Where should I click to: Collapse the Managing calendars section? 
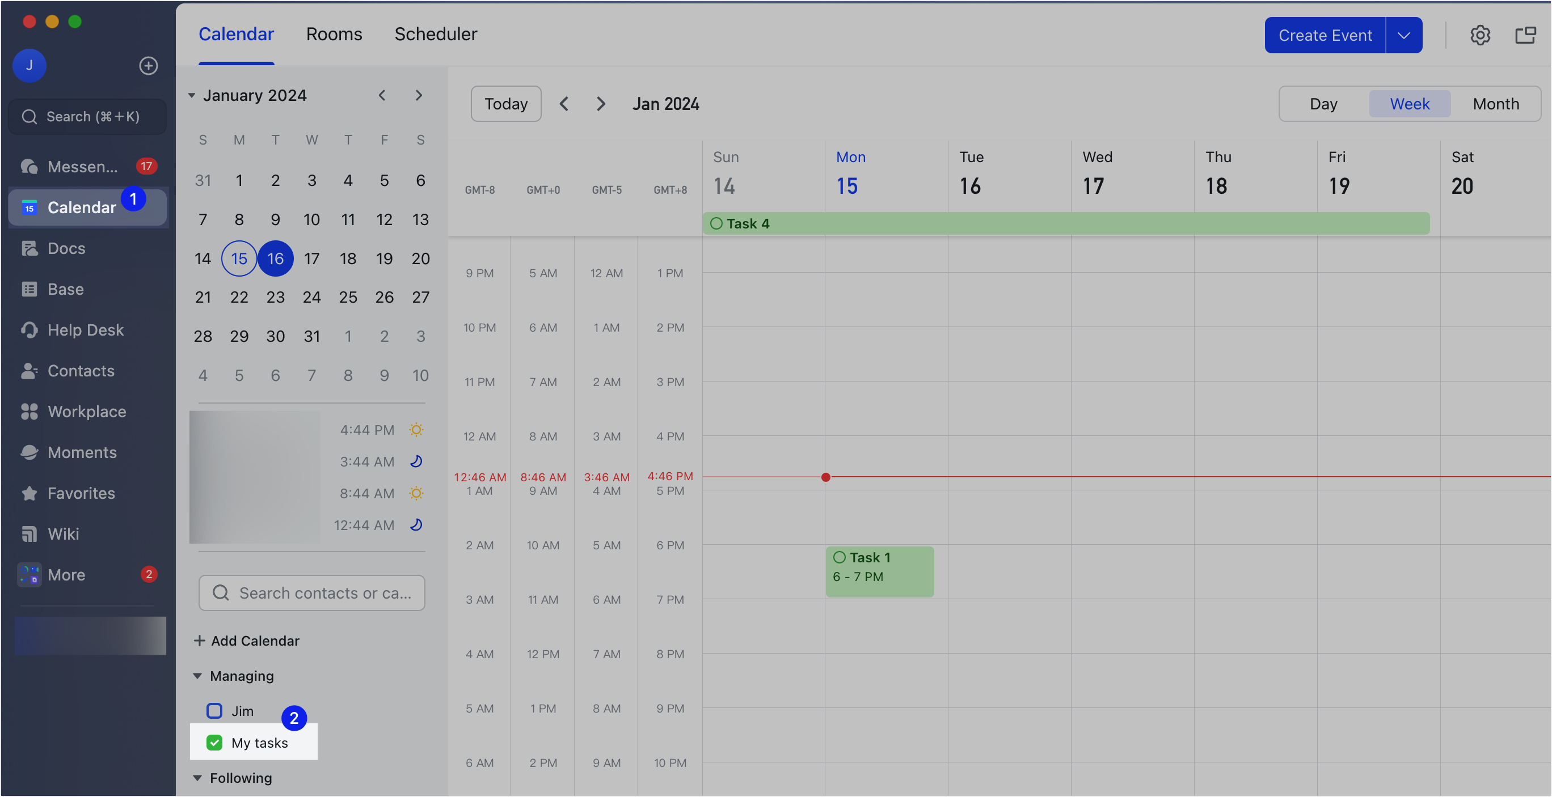pos(197,676)
